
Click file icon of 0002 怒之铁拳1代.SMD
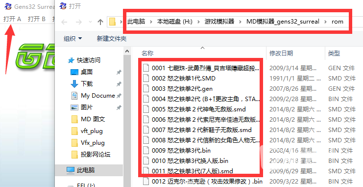tap(146, 78)
